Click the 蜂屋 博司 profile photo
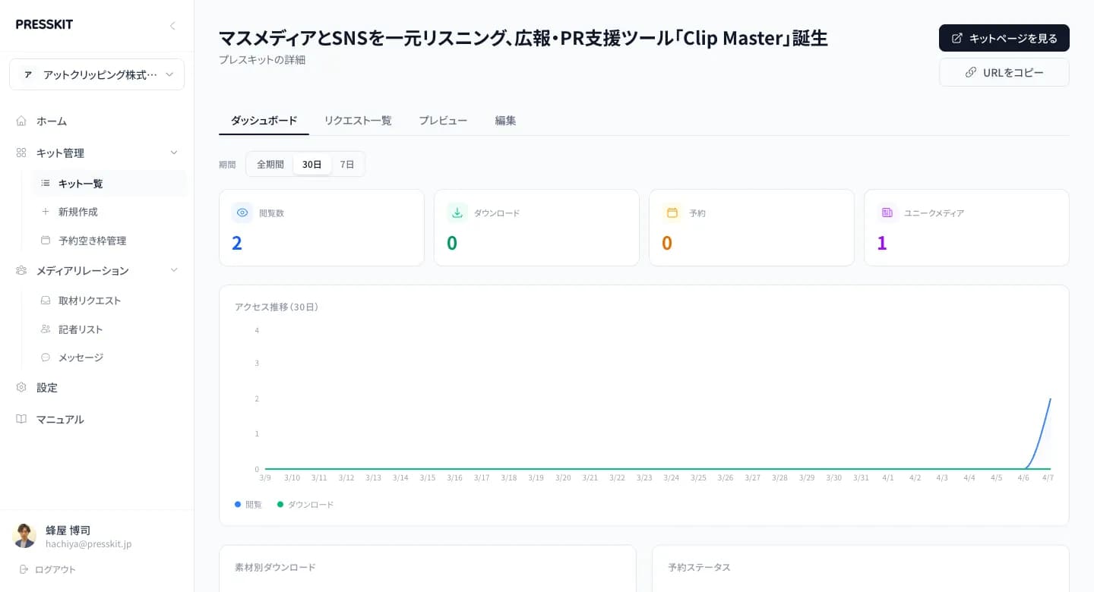Viewport: 1094px width, 592px height. coord(24,536)
